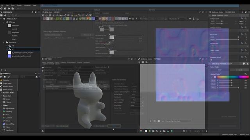The image size is (250, 140).
Task: Expand the HP resource item
Action: [x=6, y=46]
